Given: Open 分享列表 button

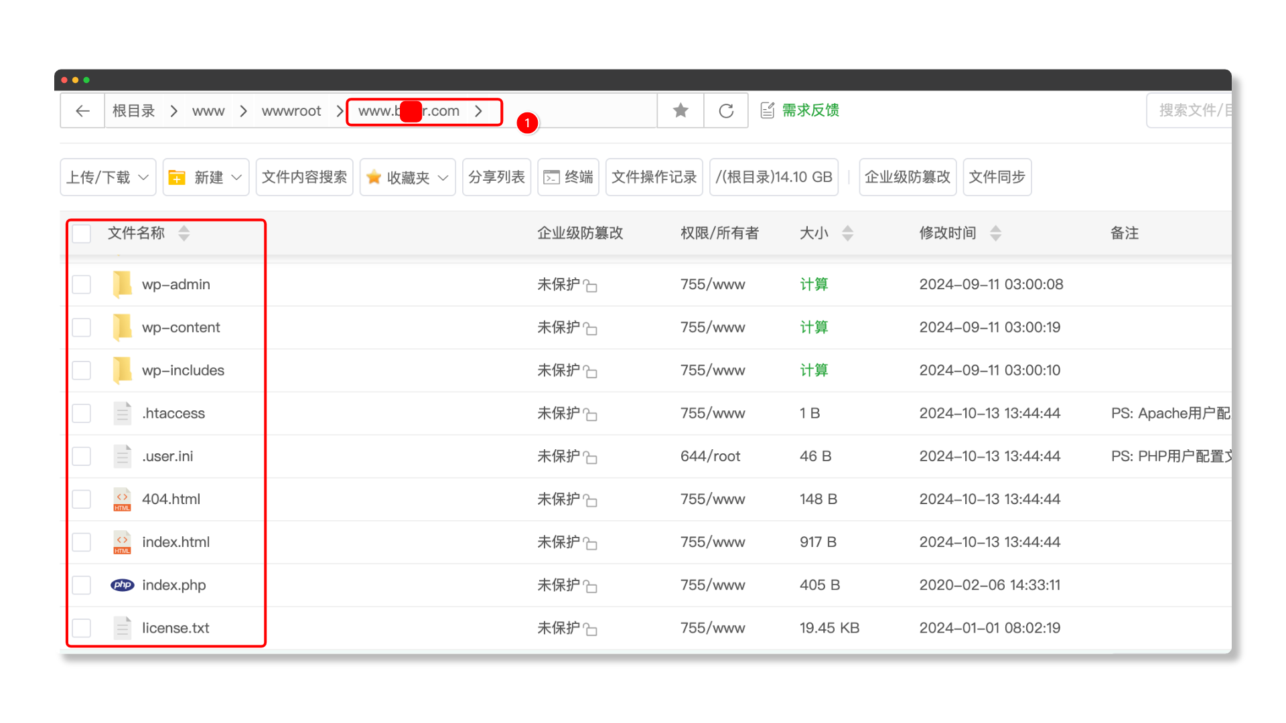Looking at the screenshot, I should [496, 177].
